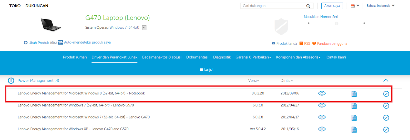Open document icon for Lenovo G570 row

(354, 106)
